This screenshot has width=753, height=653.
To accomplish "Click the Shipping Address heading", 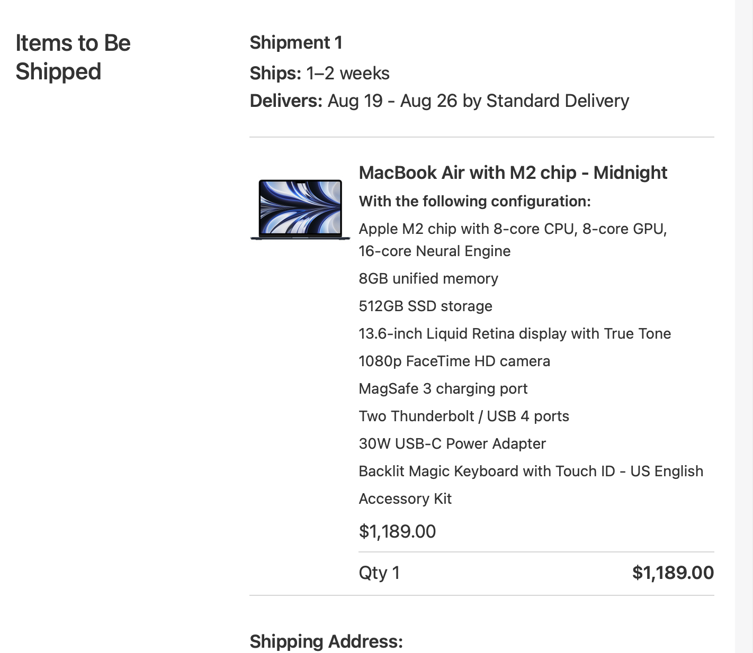I will 326,641.
